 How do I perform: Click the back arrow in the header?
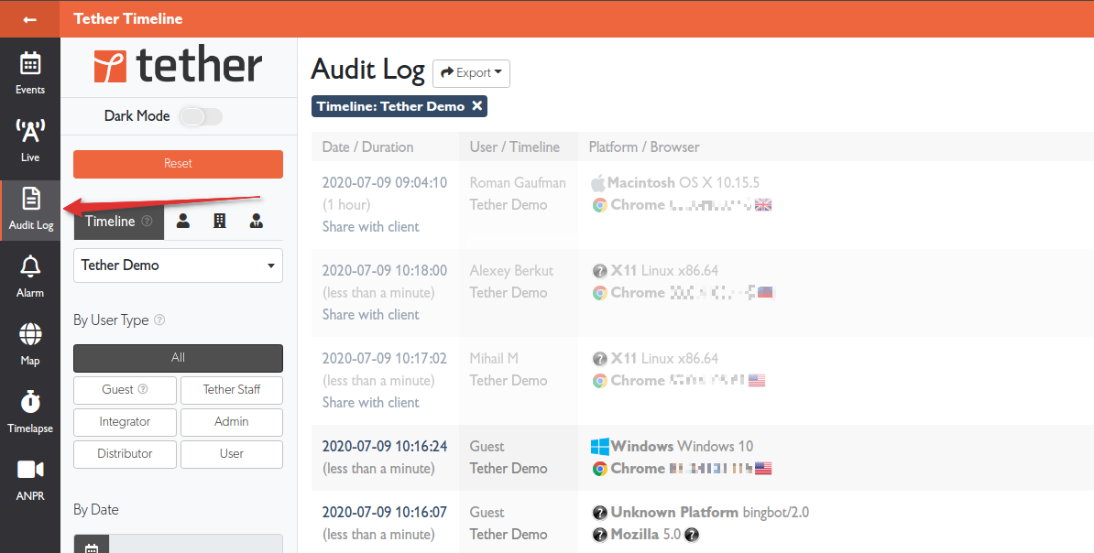[29, 18]
